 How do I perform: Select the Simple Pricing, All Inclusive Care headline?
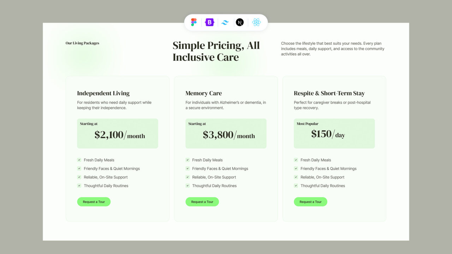[216, 51]
